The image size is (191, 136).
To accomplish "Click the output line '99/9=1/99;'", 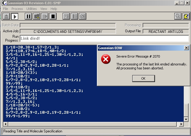I will coord(18,116).
